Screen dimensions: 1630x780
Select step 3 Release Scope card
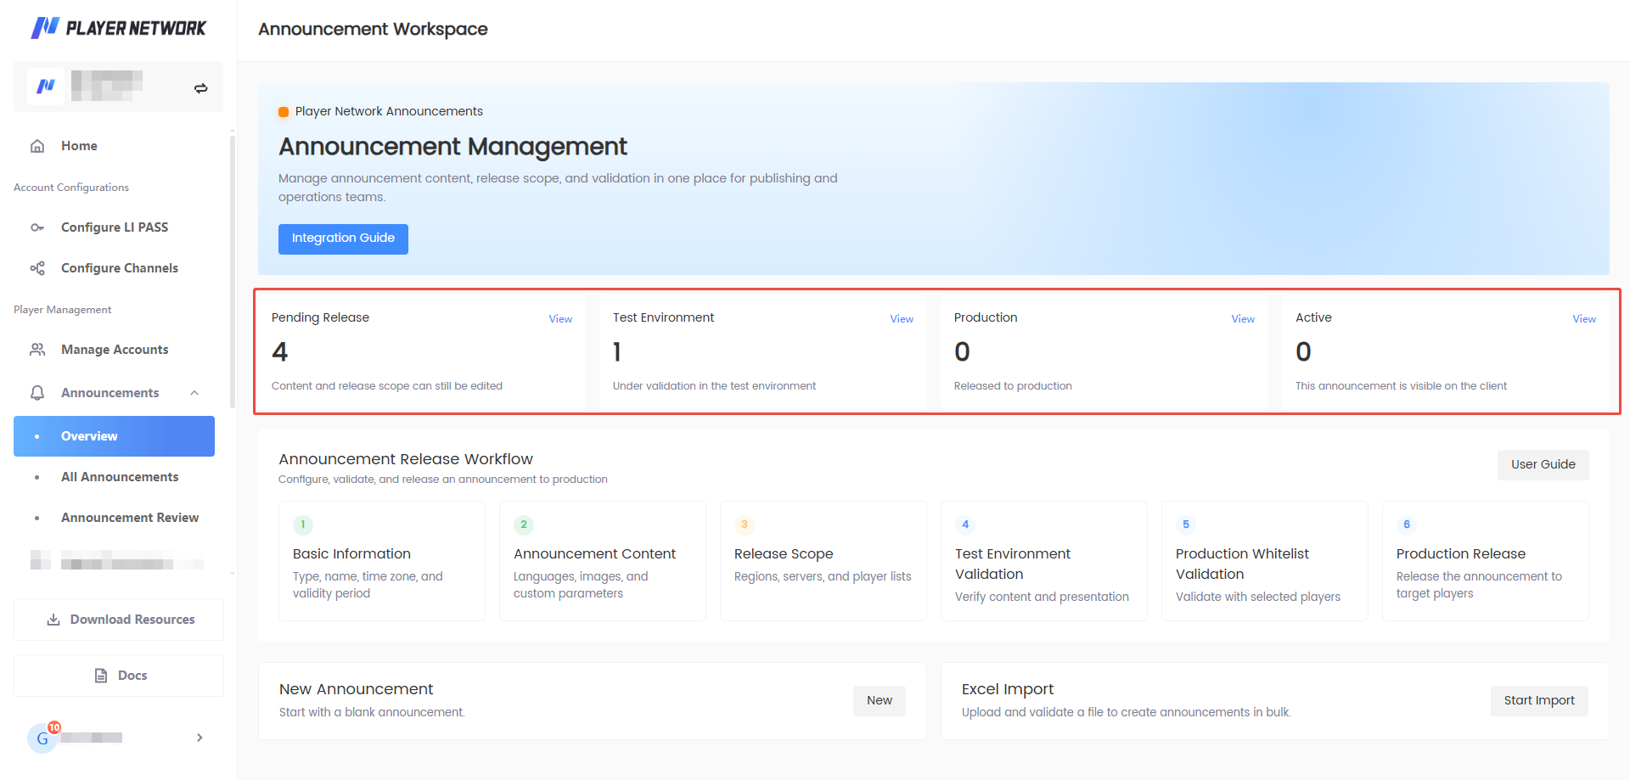823,561
